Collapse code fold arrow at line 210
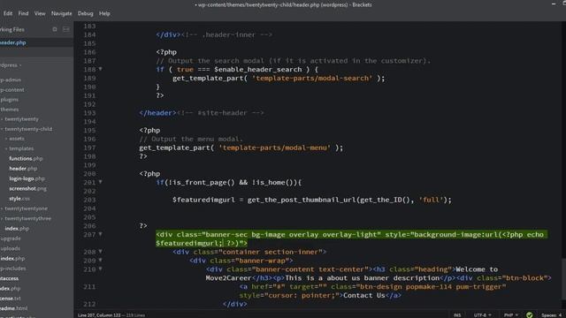This screenshot has height=318, width=566. [100, 269]
